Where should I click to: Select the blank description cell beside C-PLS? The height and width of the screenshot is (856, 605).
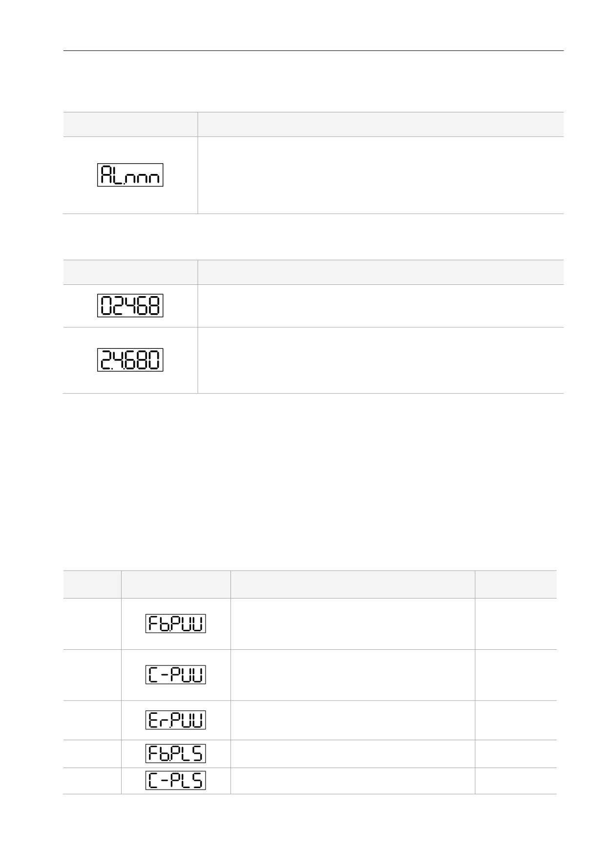coord(353,781)
